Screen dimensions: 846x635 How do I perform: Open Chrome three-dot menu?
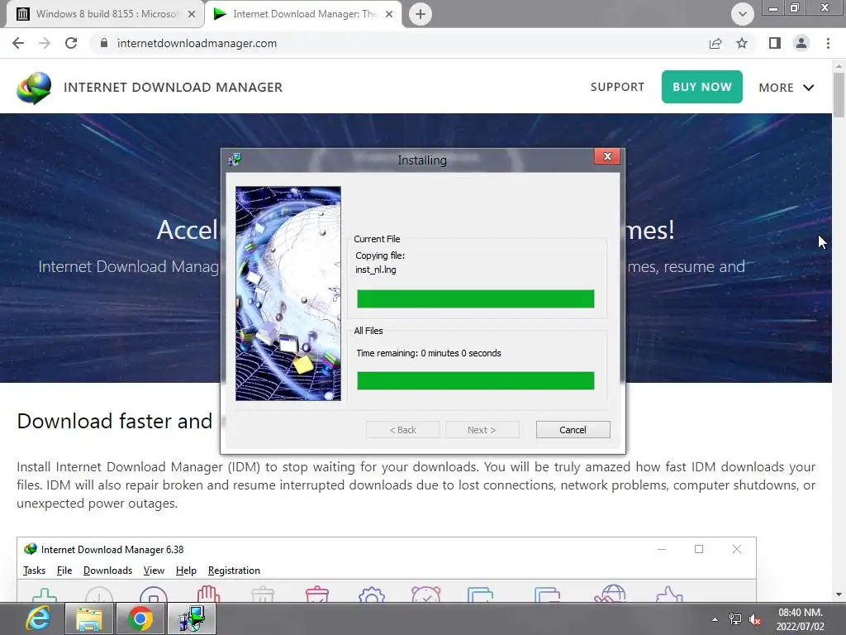828,43
